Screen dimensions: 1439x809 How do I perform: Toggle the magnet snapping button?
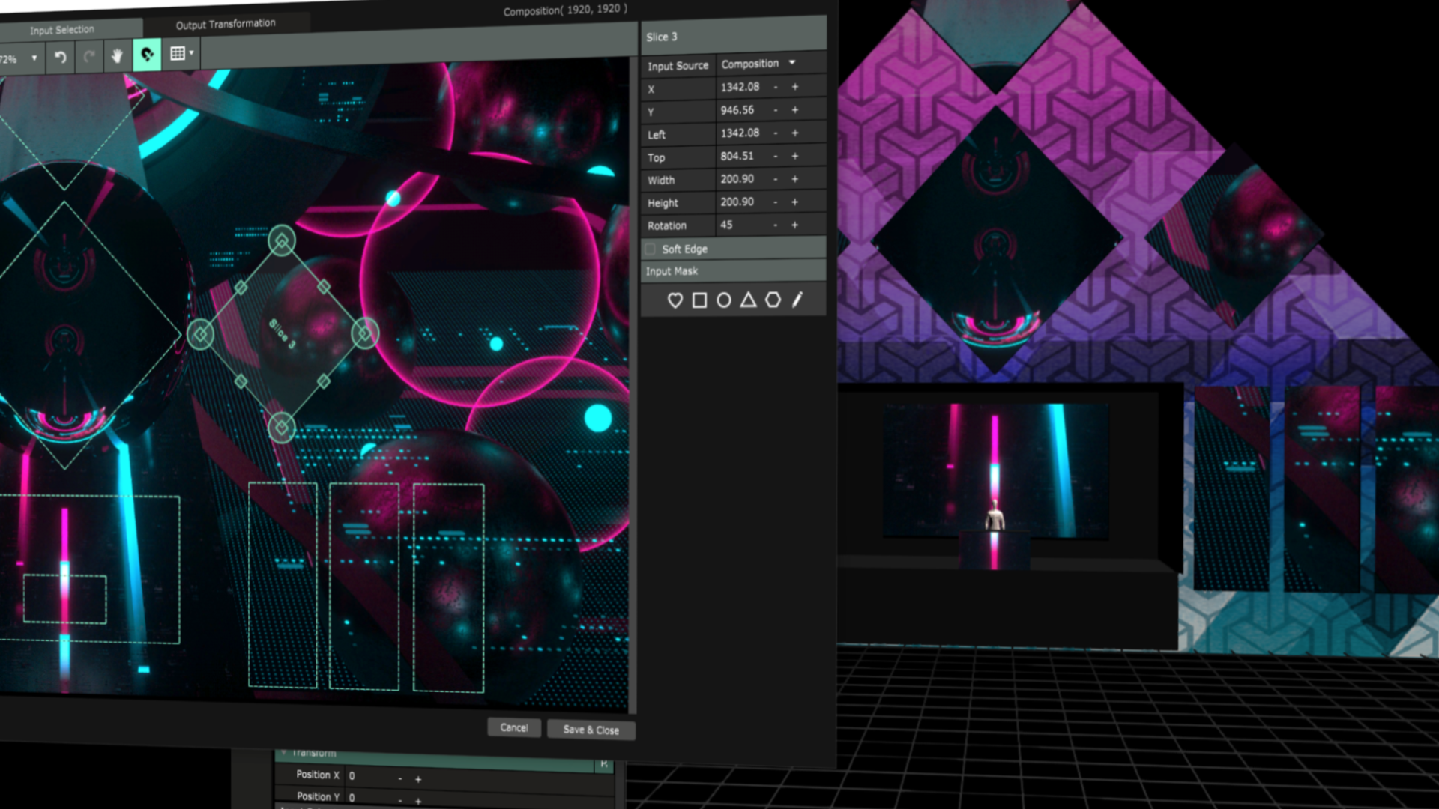(147, 55)
